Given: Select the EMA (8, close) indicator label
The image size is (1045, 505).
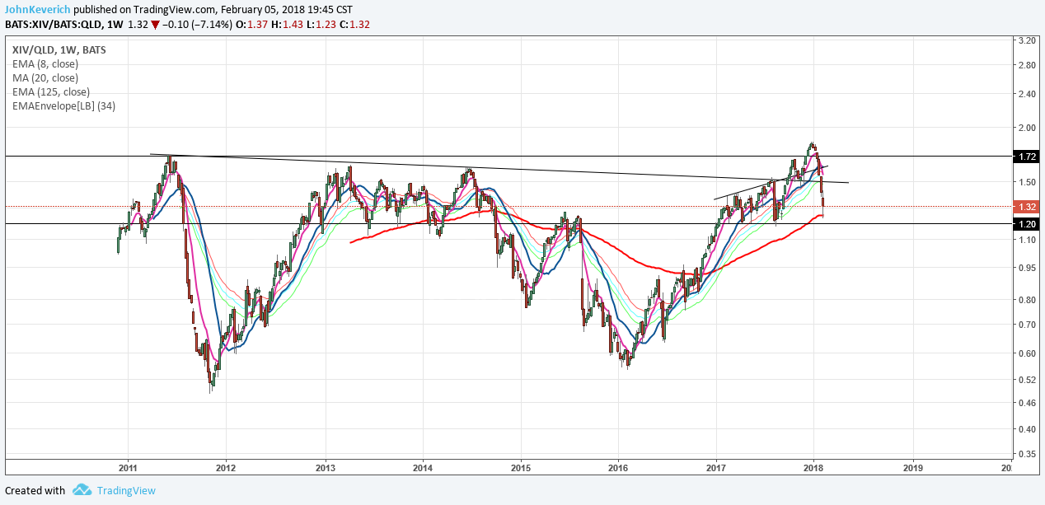Looking at the screenshot, I should click(x=46, y=63).
